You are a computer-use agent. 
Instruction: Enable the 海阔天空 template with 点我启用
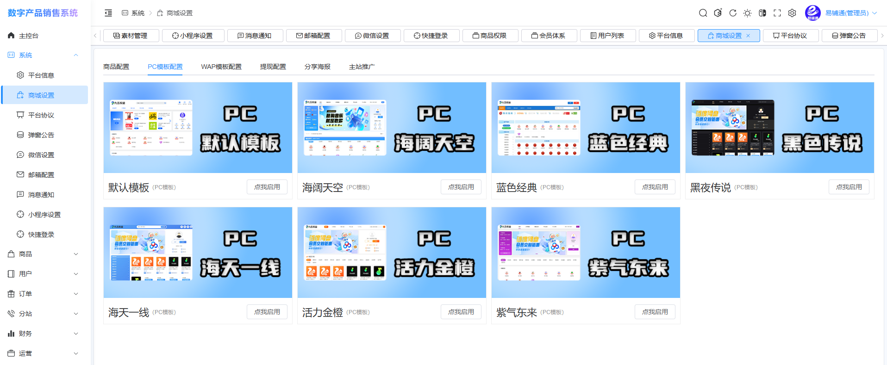pyautogui.click(x=461, y=187)
